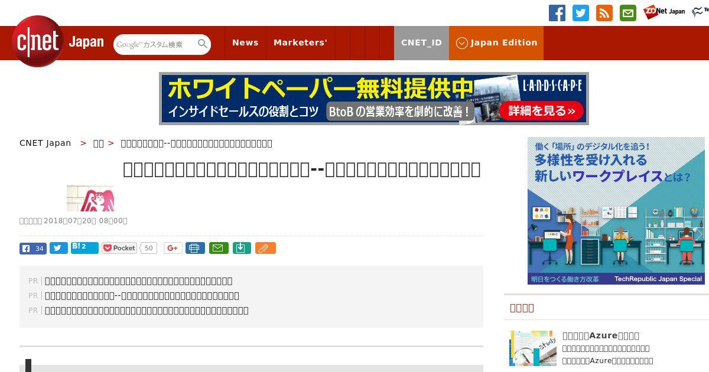Open the TechRepublic workplace sidebar ad
This screenshot has width=709, height=372.
pos(616,211)
